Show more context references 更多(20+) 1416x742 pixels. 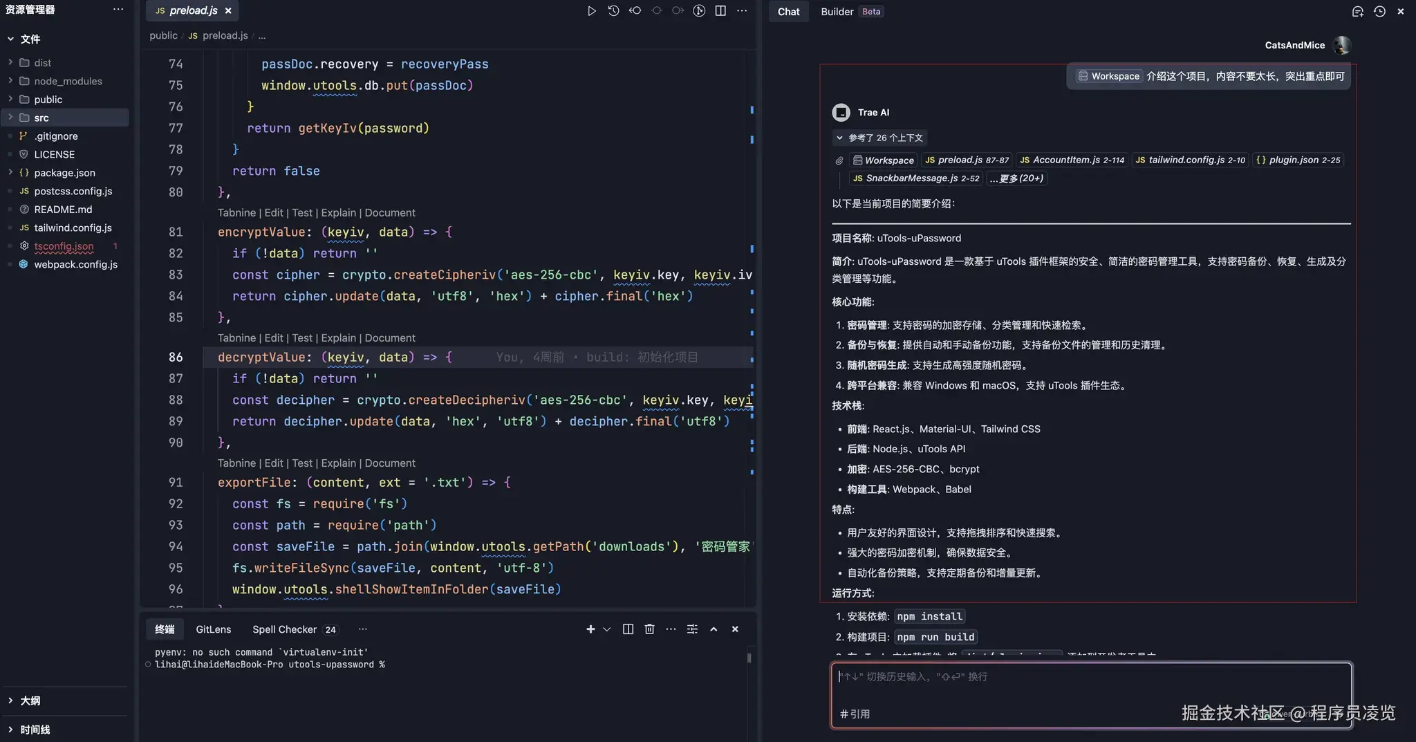(1016, 178)
